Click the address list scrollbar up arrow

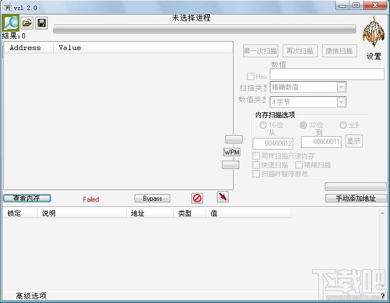click(x=382, y=213)
